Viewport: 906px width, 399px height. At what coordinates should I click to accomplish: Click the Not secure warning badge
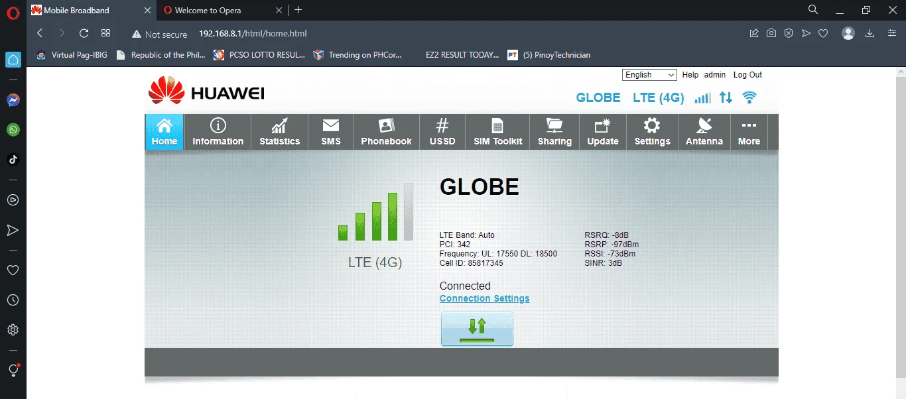click(x=159, y=34)
